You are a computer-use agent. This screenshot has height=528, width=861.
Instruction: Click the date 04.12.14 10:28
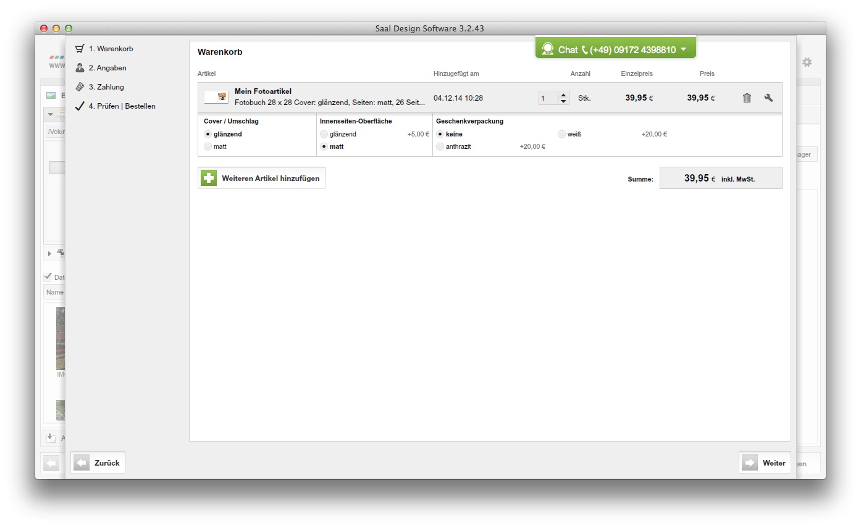(458, 98)
